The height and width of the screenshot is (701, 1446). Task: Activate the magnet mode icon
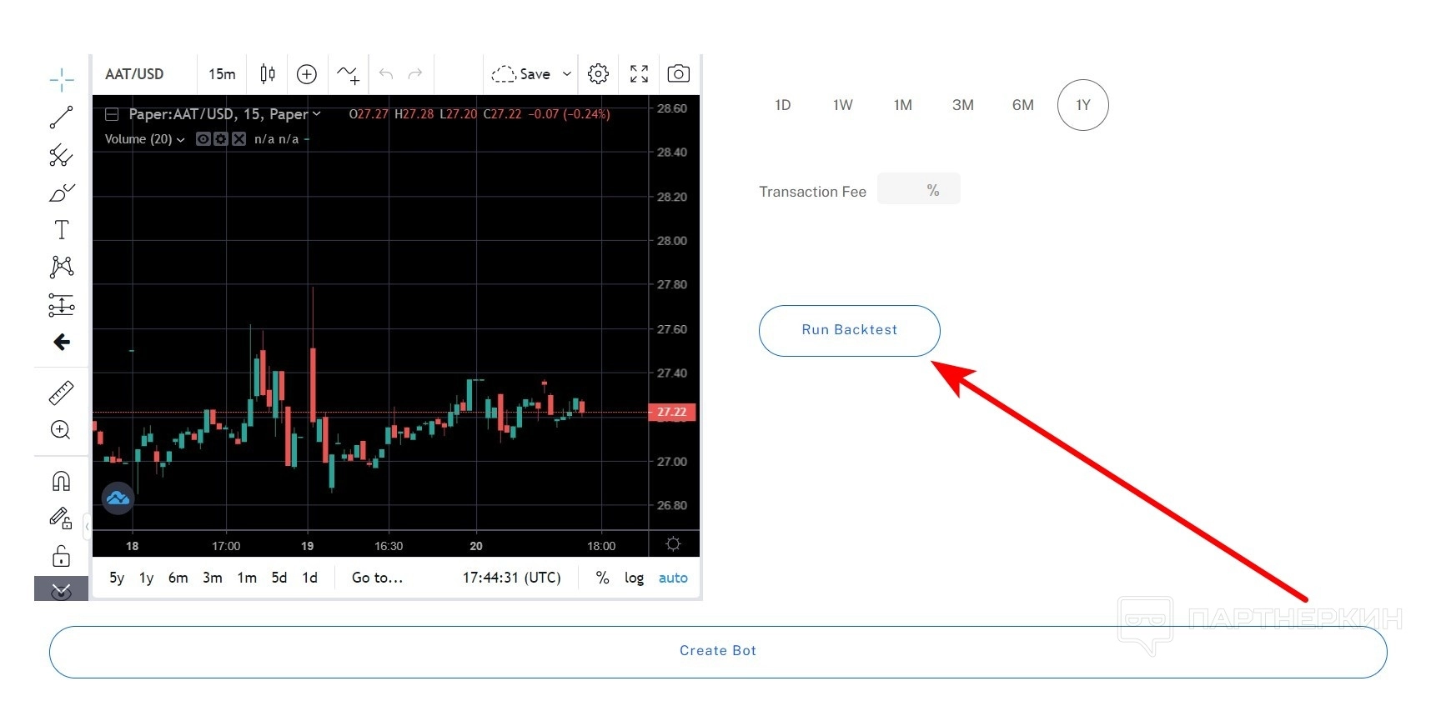pos(61,481)
